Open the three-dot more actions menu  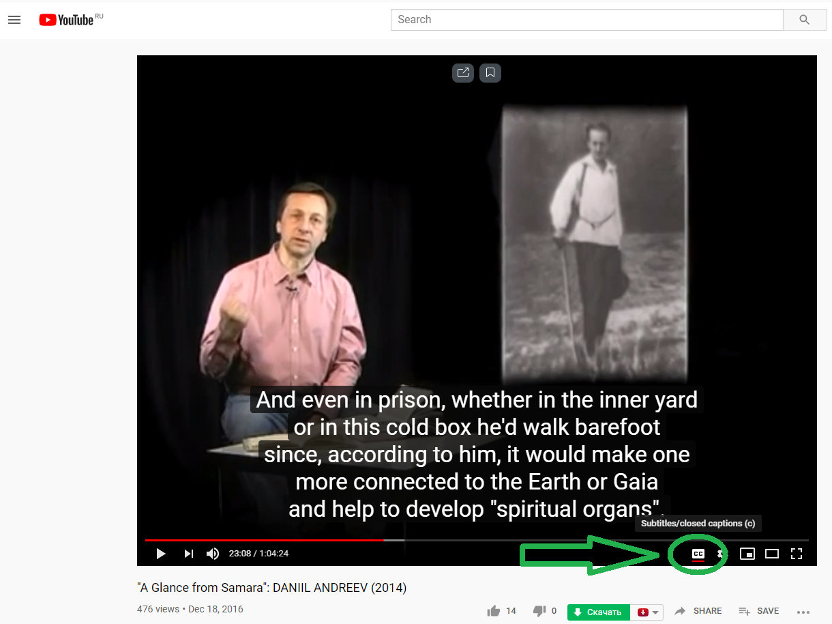tap(803, 612)
